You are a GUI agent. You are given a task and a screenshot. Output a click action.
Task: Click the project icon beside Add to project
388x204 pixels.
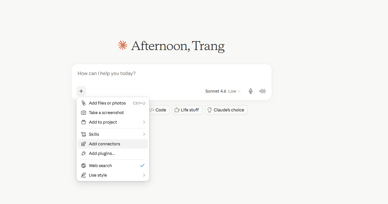point(84,122)
